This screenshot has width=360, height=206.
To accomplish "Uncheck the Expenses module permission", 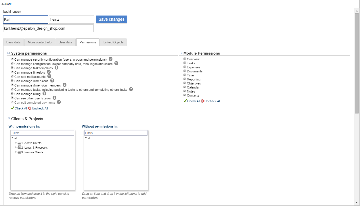I will (185, 67).
